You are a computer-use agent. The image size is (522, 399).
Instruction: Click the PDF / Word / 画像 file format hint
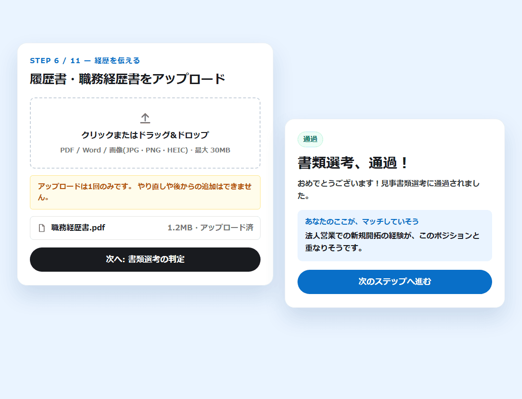(145, 150)
